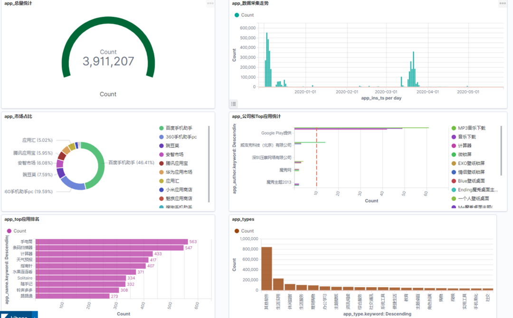Screen dimensions: 513x318
Task: Toggle legend list icon under trend chart
Action: click(x=234, y=104)
